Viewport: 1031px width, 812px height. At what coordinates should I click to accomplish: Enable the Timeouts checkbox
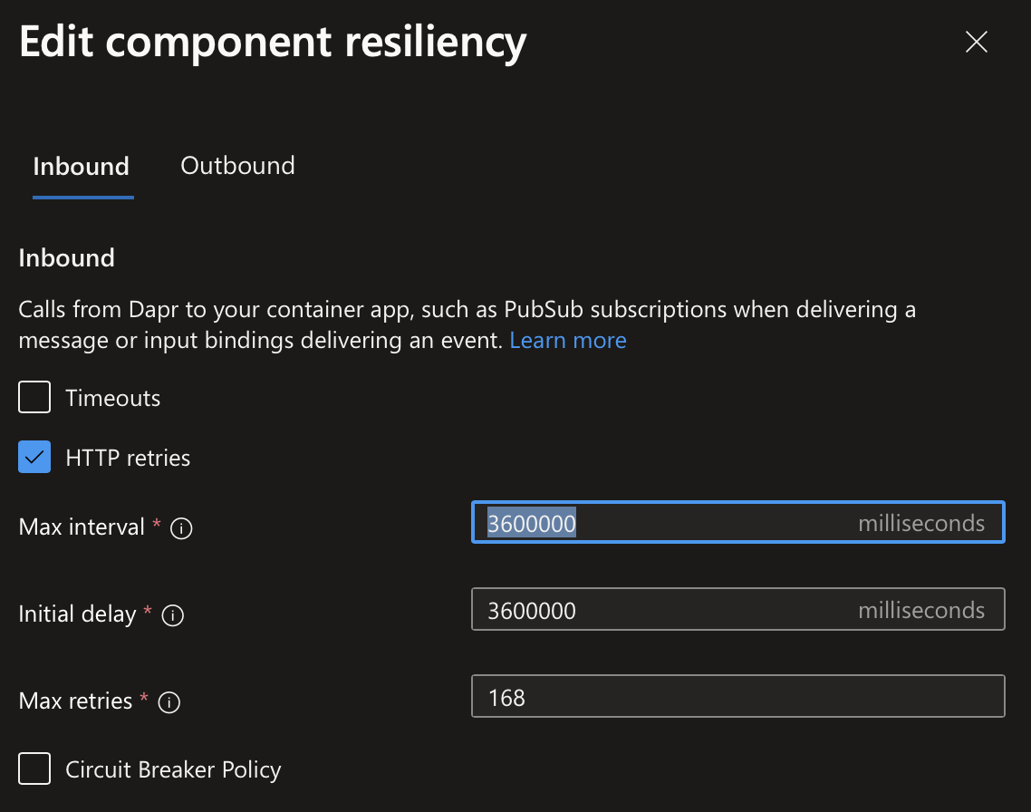click(34, 397)
